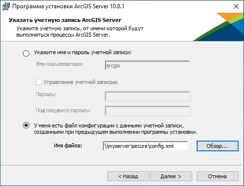244x186 pixels.
Task: Select the 'Укажите имя и пароль' radio button
Action: click(x=26, y=53)
